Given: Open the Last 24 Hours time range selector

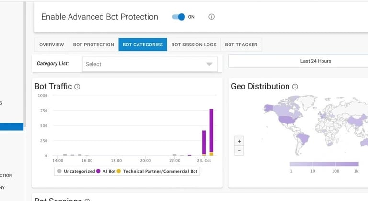Looking at the screenshot, I should tap(315, 61).
